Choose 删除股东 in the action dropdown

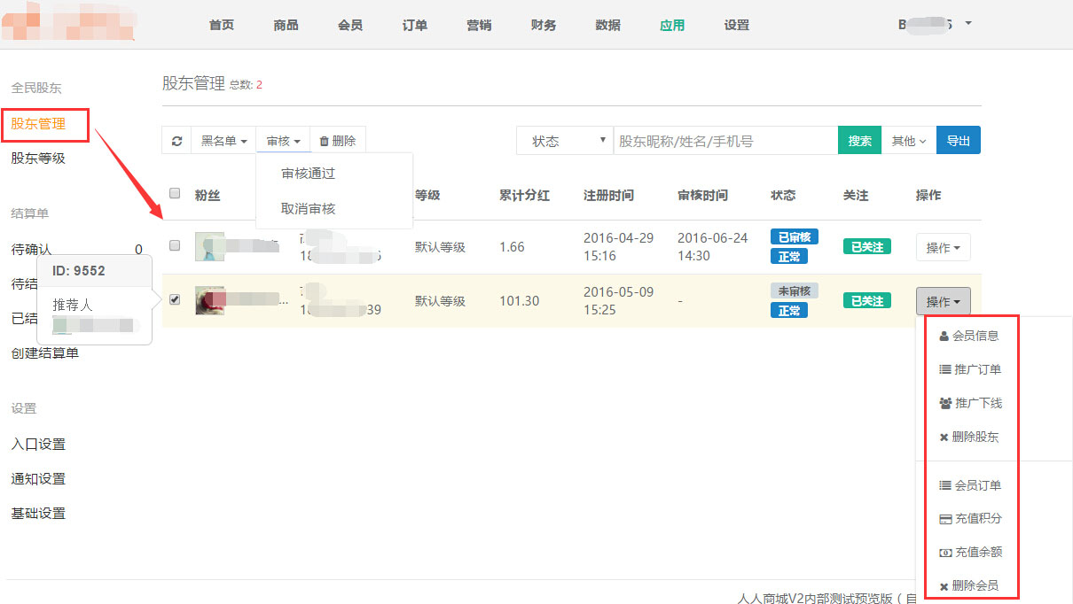969,438
